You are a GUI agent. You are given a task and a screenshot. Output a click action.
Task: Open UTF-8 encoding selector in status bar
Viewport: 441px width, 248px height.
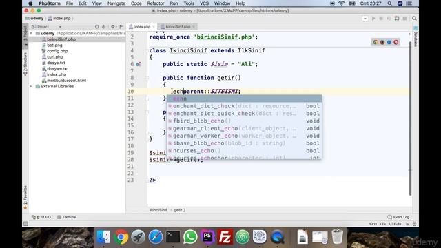[x=396, y=224]
